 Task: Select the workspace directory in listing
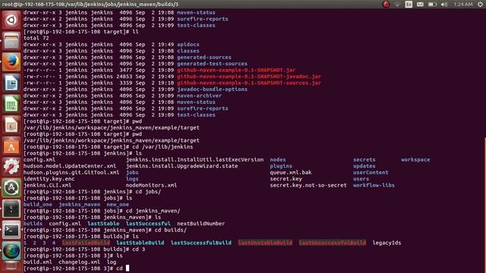click(x=415, y=160)
